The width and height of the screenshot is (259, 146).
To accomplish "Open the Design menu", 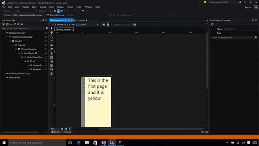I will [x=60, y=7].
